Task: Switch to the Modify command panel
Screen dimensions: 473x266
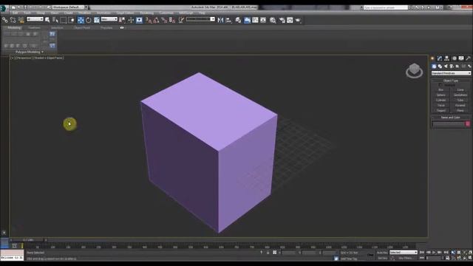Action: [440, 58]
